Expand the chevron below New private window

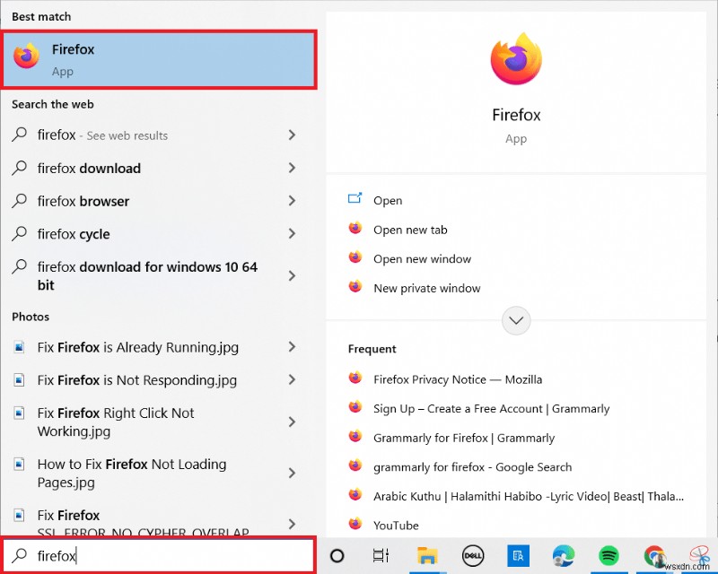tap(516, 320)
